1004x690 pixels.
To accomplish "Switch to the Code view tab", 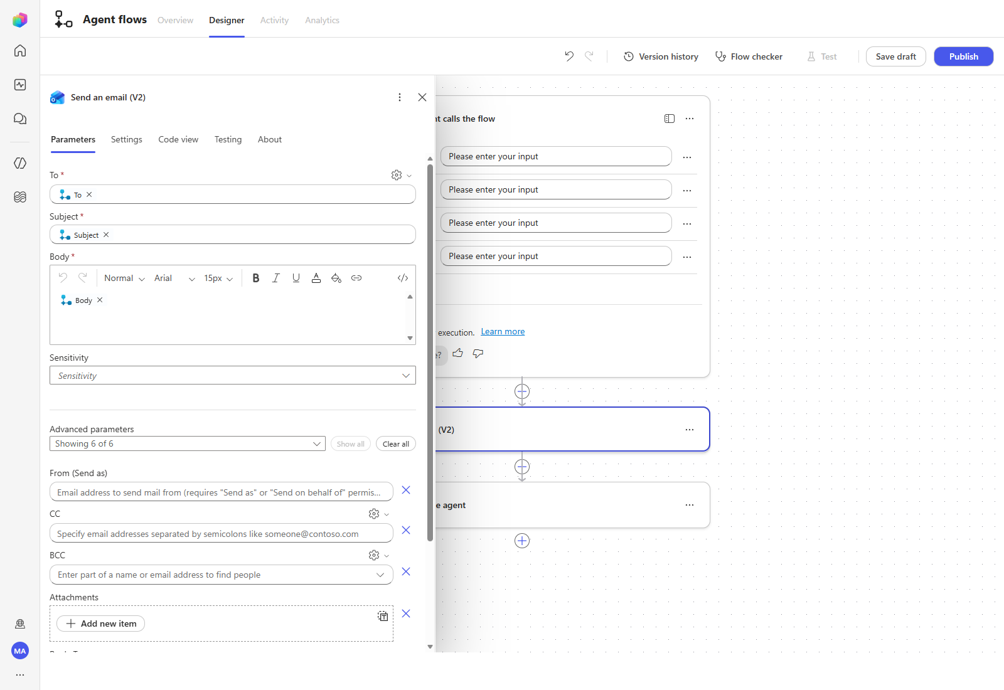I will 178,139.
